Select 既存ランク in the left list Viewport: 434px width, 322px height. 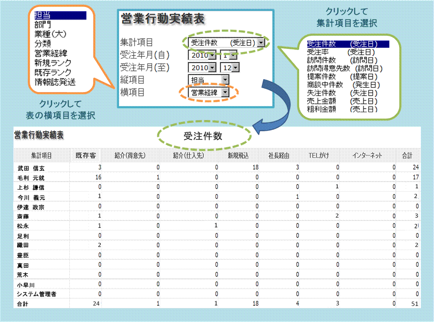coord(53,73)
